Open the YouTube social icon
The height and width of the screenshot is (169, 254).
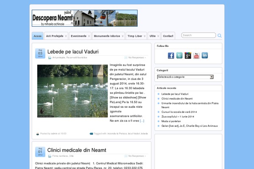pyautogui.click(x=196, y=55)
